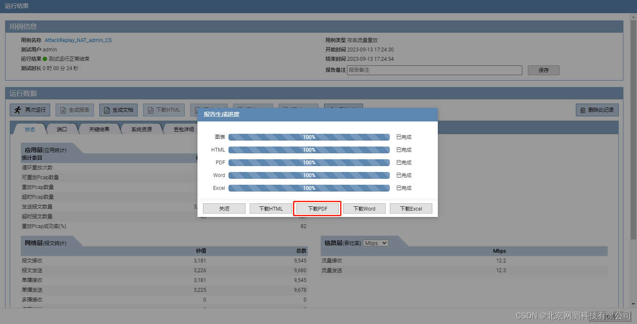Open the AttackReplay_NAT_admin_CS case link
This screenshot has height=324, width=637.
78,40
